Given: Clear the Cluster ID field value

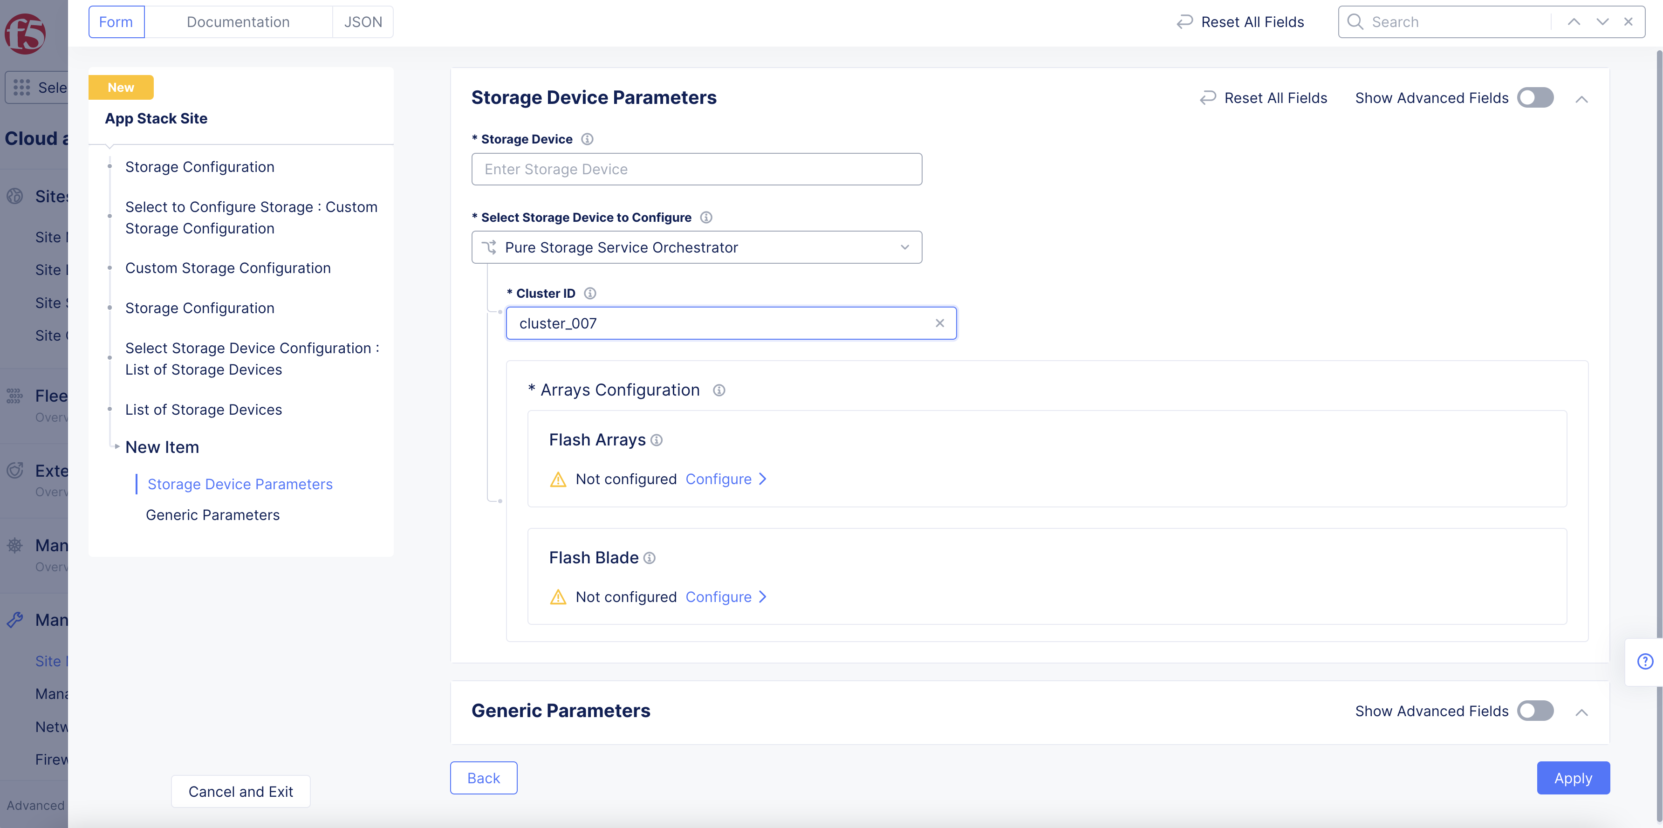Looking at the screenshot, I should click(x=940, y=323).
